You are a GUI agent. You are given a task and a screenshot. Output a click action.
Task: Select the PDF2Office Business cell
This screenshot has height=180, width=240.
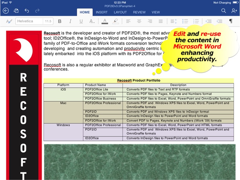coord(103,99)
